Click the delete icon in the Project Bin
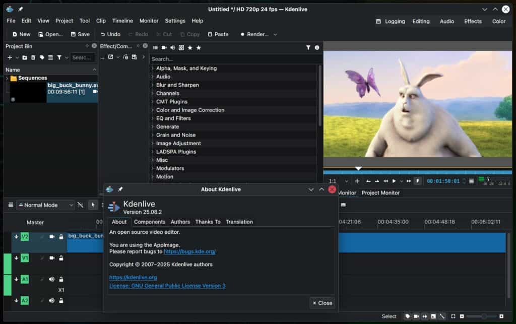Image resolution: width=516 pixels, height=324 pixels. [x=33, y=57]
